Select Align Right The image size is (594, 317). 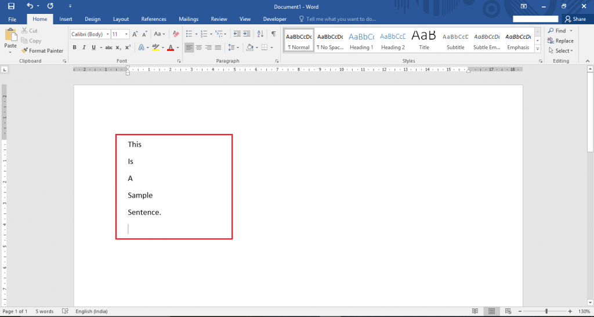(208, 48)
